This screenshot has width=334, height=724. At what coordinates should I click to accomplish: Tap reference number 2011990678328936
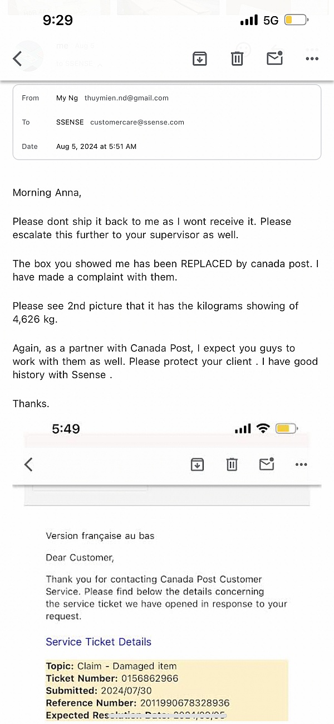[184, 703]
